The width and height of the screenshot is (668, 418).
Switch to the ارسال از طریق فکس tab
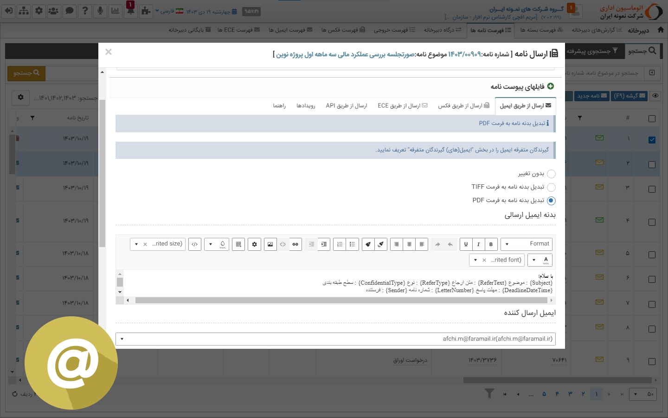(x=463, y=106)
